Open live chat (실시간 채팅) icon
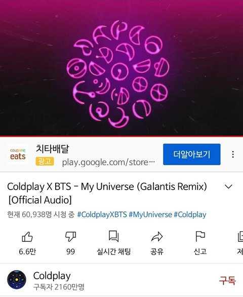243x297 pixels. coord(114,236)
